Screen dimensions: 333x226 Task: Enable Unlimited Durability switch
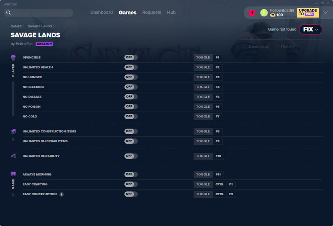(131, 156)
